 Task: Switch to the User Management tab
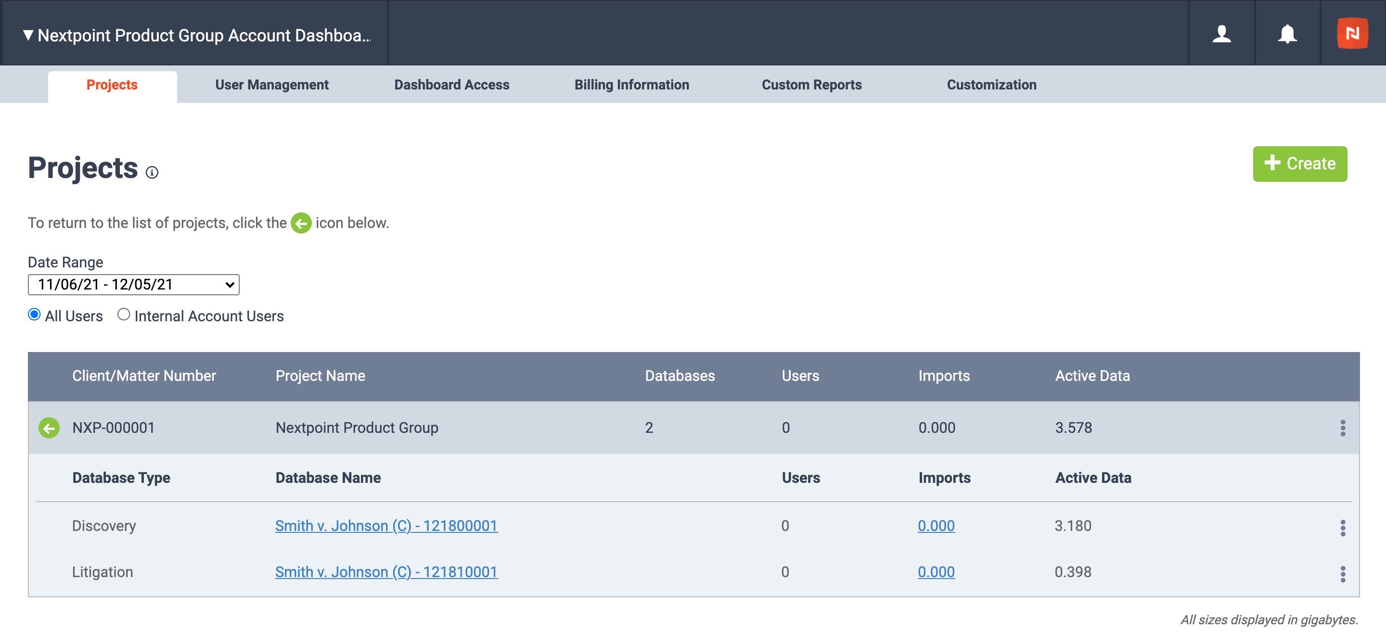tap(272, 85)
